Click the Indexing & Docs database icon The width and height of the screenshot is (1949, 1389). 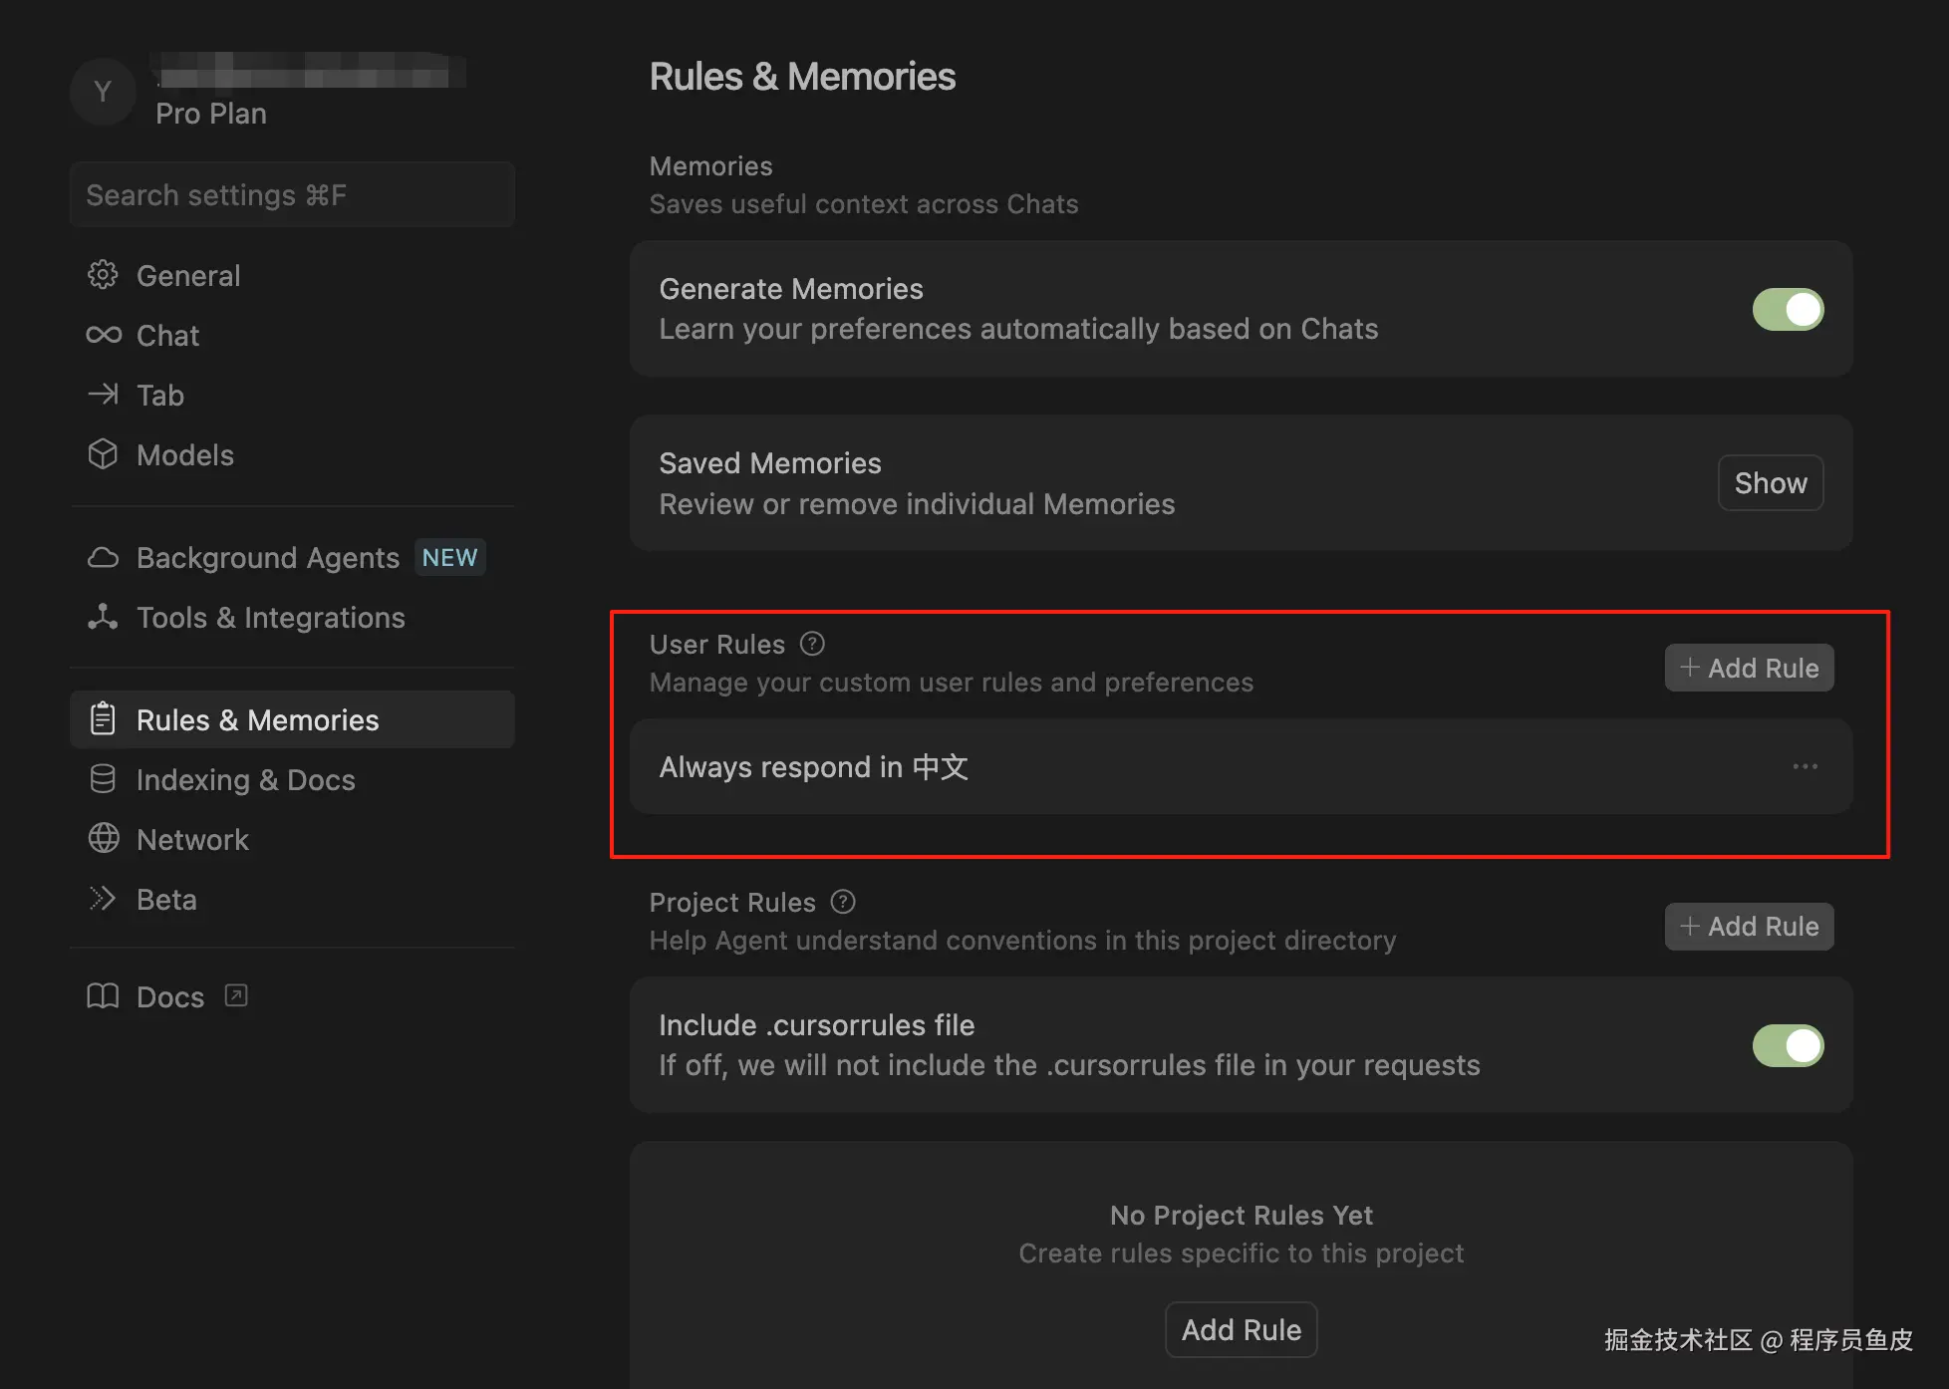click(103, 779)
